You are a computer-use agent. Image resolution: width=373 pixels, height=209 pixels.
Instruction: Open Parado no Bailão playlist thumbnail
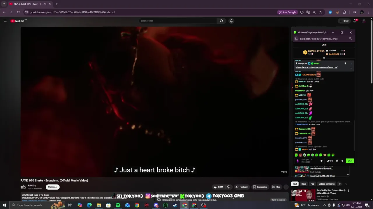tap(302, 169)
